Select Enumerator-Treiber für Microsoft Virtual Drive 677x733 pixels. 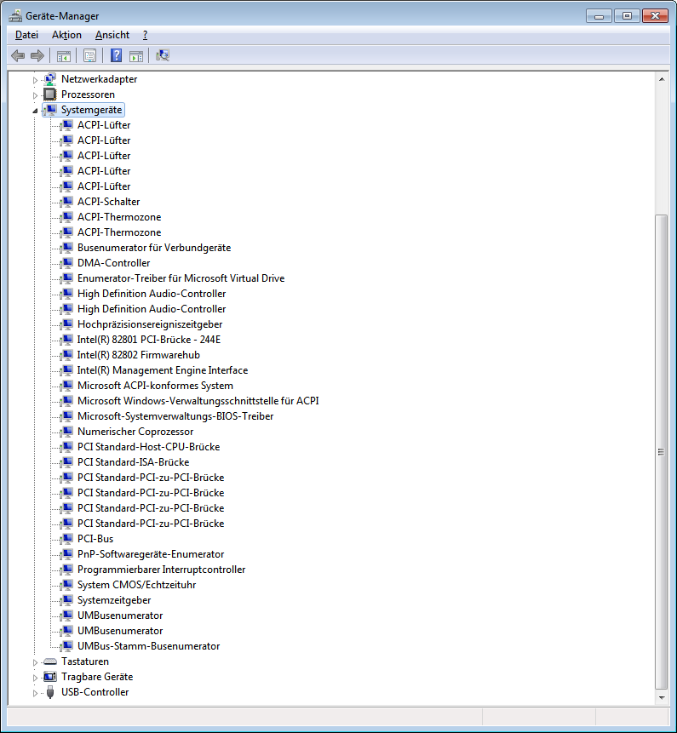pos(181,278)
